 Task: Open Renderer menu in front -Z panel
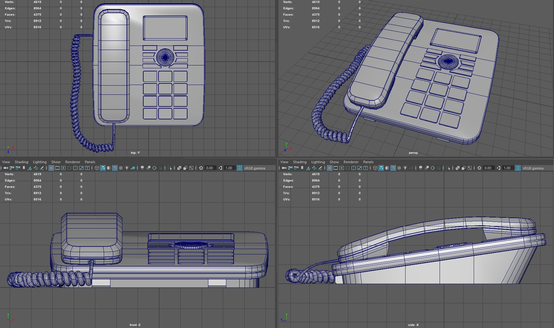tap(72, 162)
